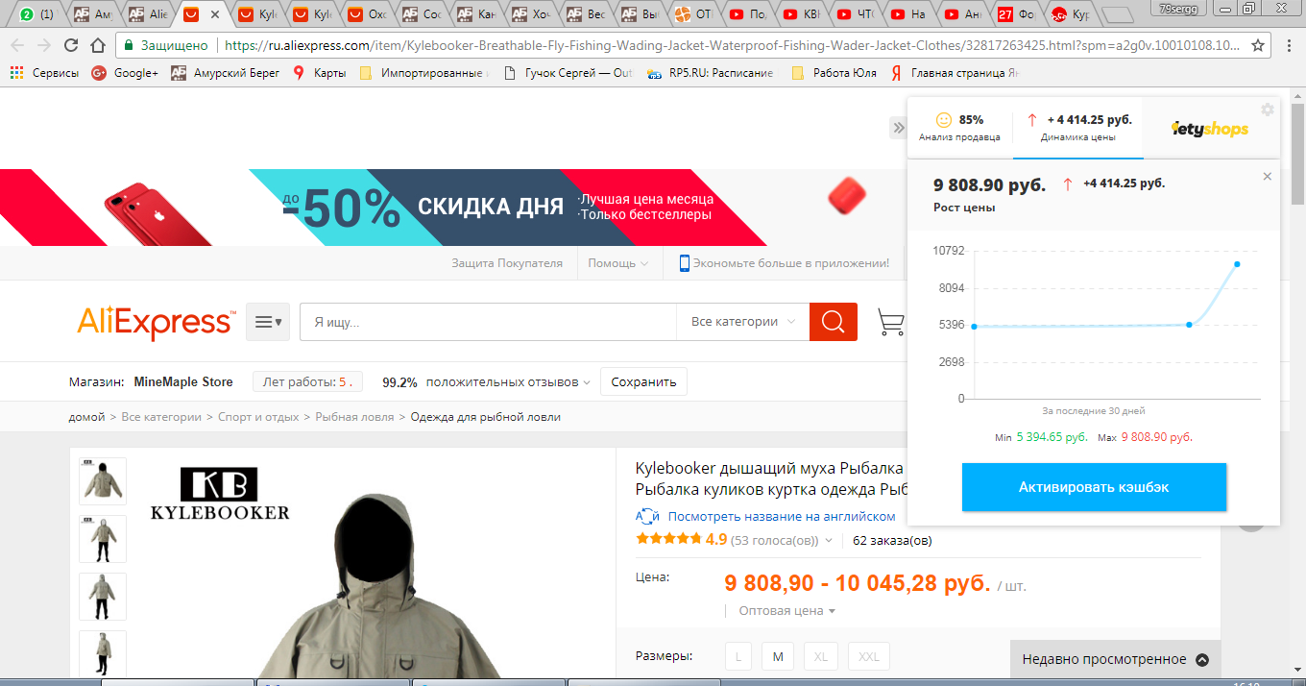The image size is (1306, 686).
Task: Open the Карты bookmark
Action: coord(320,72)
